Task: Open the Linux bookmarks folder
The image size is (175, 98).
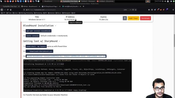Action: pos(15,13)
